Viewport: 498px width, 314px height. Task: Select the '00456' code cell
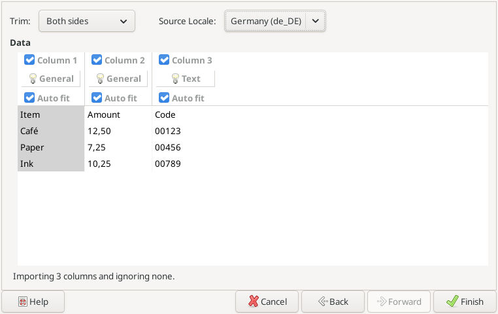click(x=186, y=147)
